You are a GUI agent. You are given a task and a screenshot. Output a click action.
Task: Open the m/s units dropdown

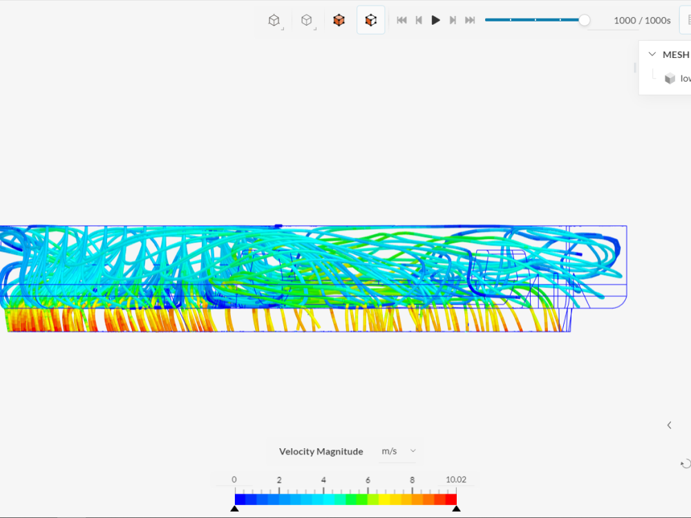[398, 451]
